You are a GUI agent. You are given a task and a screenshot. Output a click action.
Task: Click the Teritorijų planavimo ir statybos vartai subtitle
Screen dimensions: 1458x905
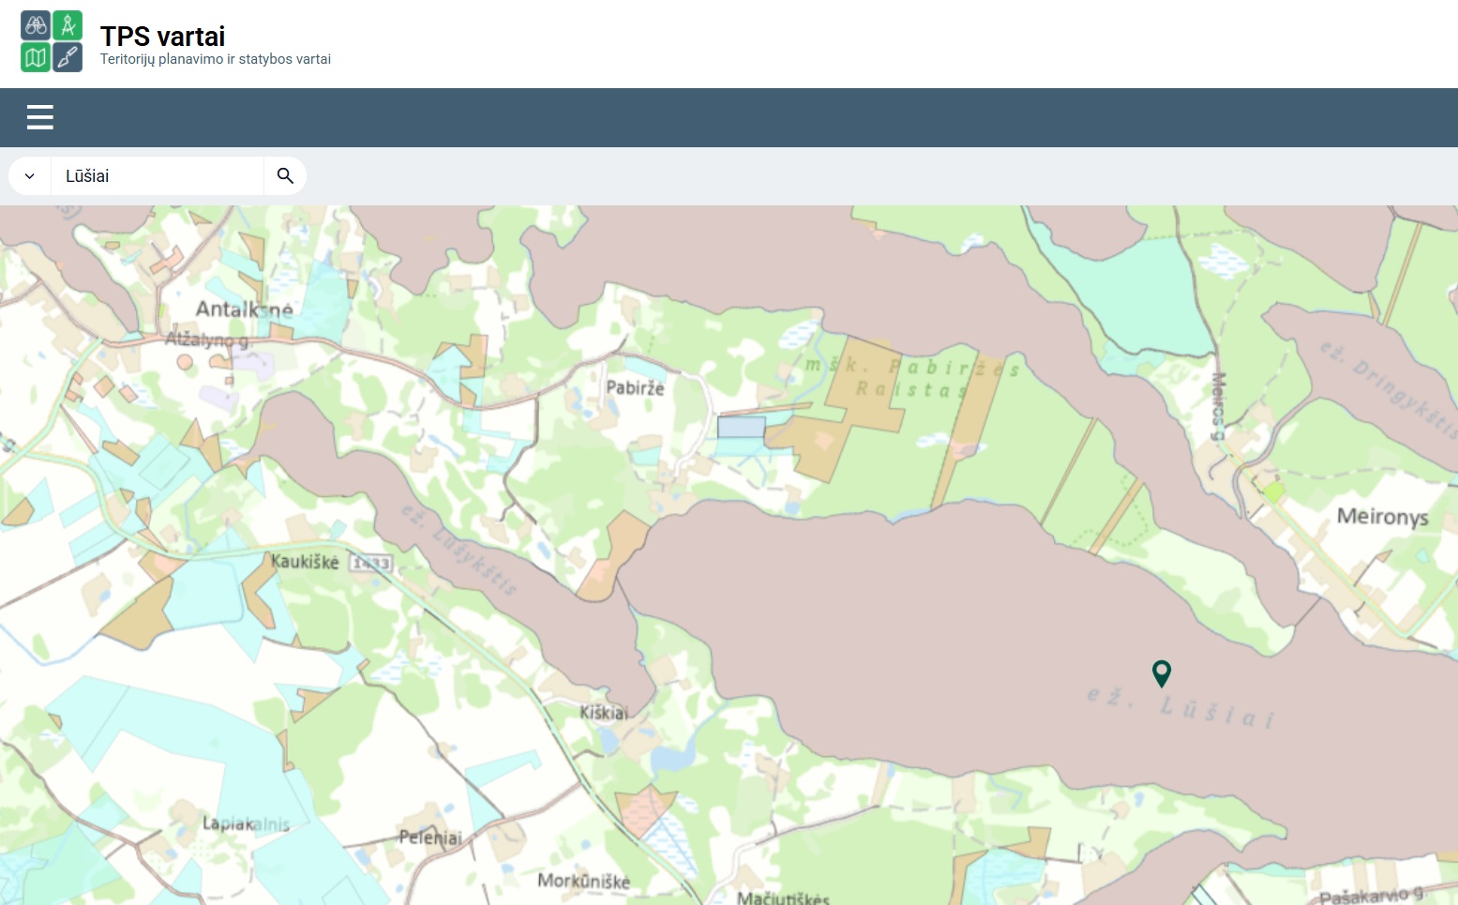(216, 59)
